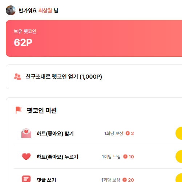Click the coin icon beside reward 20

tap(125, 180)
